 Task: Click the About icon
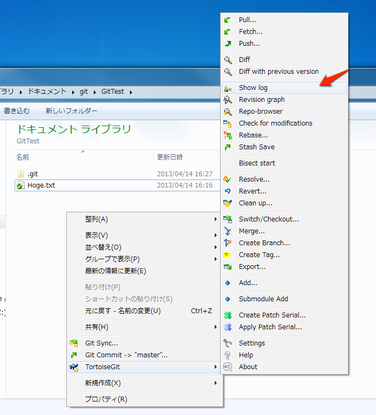tap(228, 367)
